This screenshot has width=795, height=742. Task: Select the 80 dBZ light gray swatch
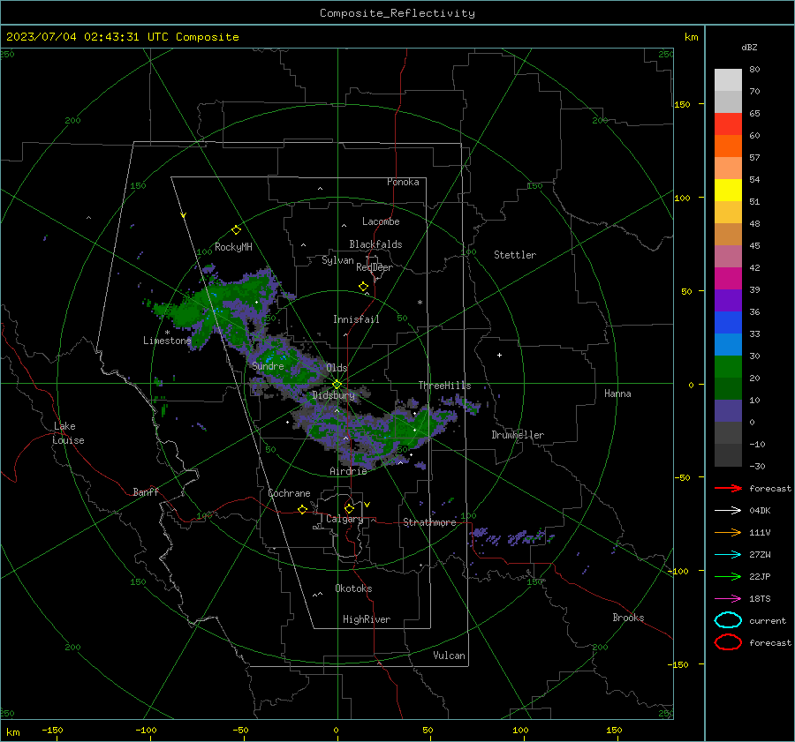pyautogui.click(x=728, y=79)
